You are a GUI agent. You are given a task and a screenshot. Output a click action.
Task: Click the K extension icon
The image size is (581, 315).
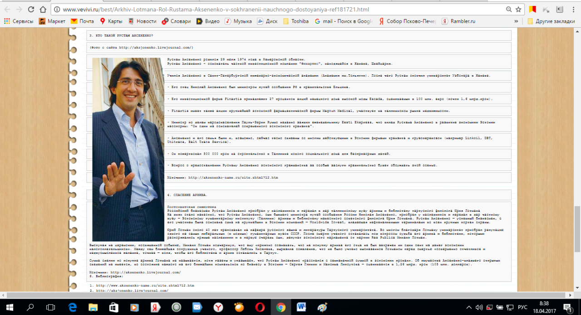pyautogui.click(x=560, y=9)
